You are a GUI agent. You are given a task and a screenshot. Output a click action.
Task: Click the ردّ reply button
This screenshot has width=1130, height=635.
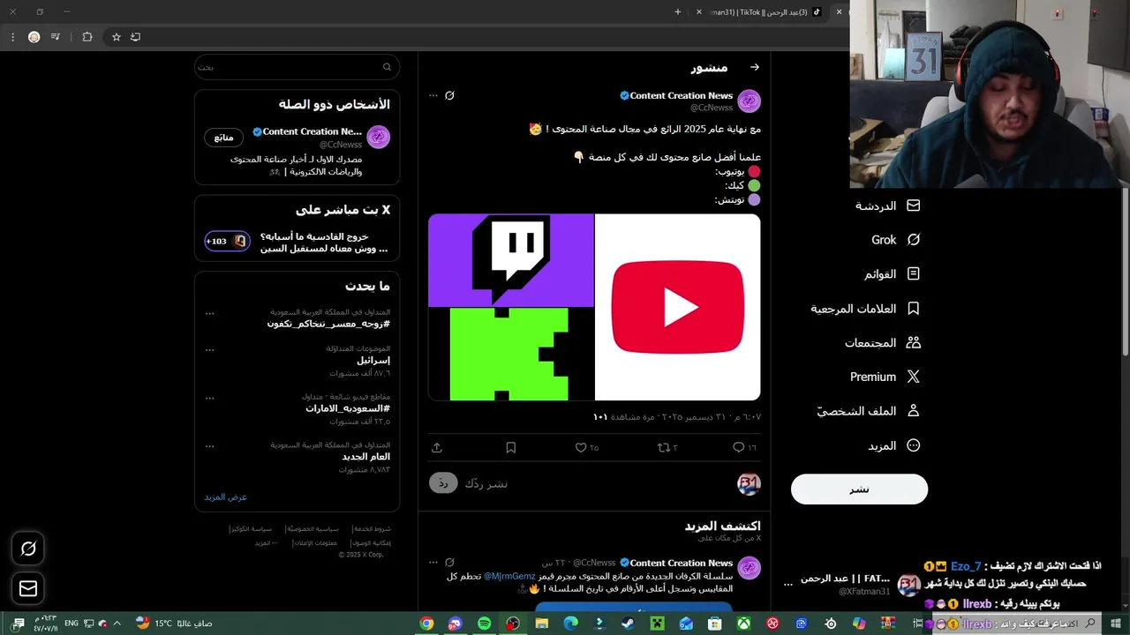[443, 483]
